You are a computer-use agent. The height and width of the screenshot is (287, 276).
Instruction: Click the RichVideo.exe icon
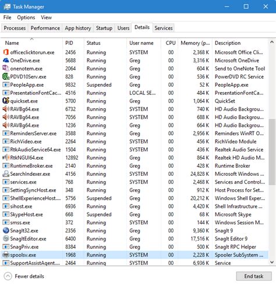click(6, 141)
